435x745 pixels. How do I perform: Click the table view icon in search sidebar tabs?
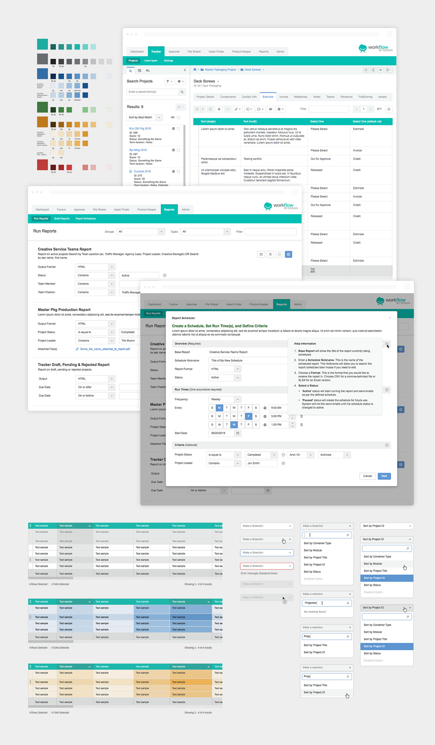pos(139,71)
